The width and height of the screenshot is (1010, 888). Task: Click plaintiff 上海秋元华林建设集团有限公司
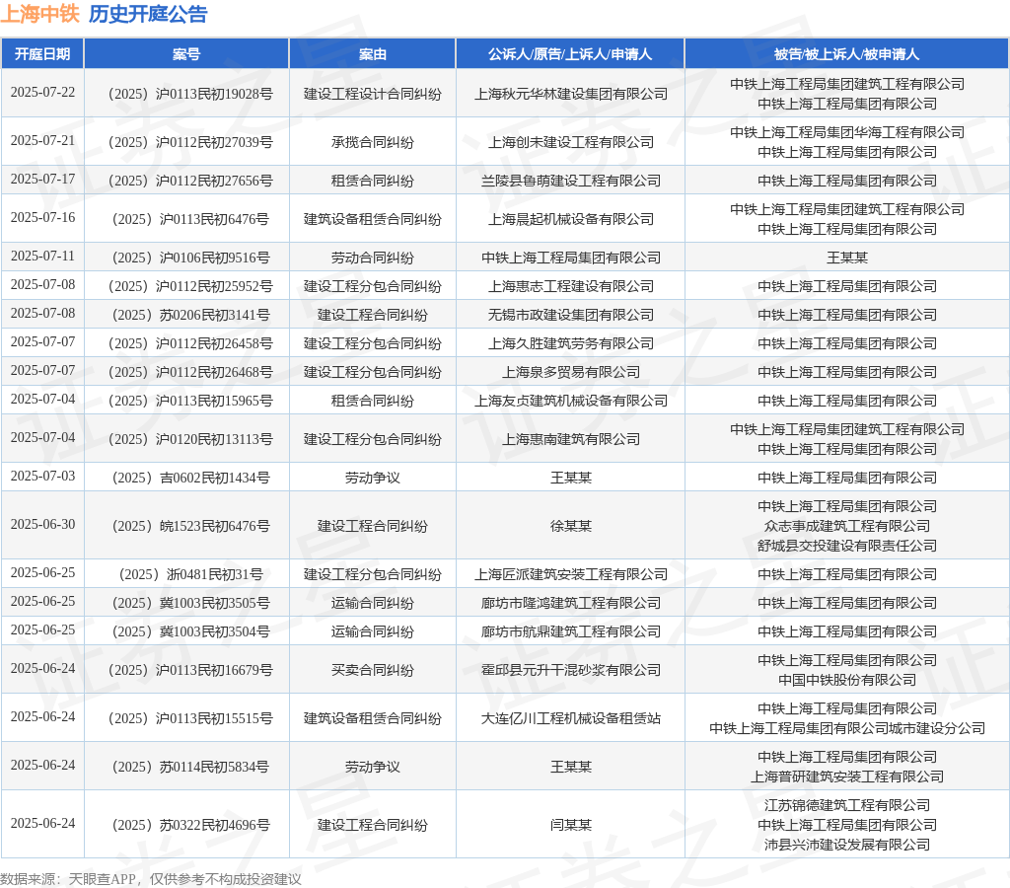(571, 94)
